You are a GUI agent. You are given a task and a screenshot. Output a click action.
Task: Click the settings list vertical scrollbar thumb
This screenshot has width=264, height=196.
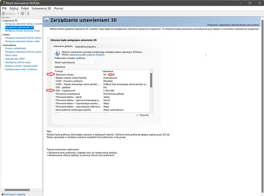click(151, 80)
